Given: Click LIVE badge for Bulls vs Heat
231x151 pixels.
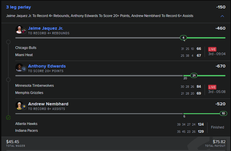Looking at the screenshot, I should click(x=212, y=49).
